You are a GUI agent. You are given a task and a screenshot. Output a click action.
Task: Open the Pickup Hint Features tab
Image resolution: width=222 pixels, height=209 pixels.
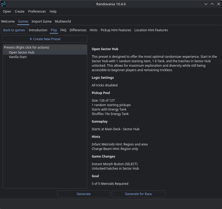tap(116, 30)
